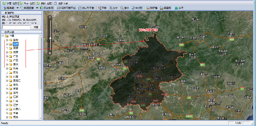Activate the 平移 pan hand tool
This screenshot has height=126, width=256.
click(x=102, y=8)
